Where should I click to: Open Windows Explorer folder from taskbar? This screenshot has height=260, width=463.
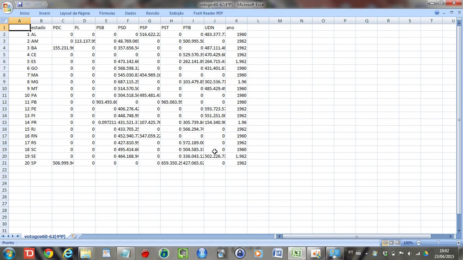click(86, 253)
